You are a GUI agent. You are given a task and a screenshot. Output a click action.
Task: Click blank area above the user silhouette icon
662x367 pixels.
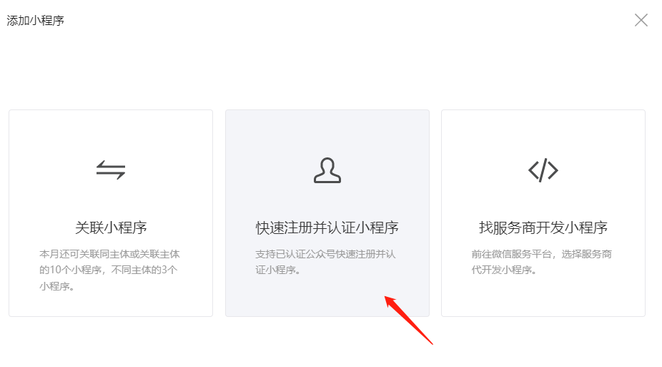tap(327, 133)
